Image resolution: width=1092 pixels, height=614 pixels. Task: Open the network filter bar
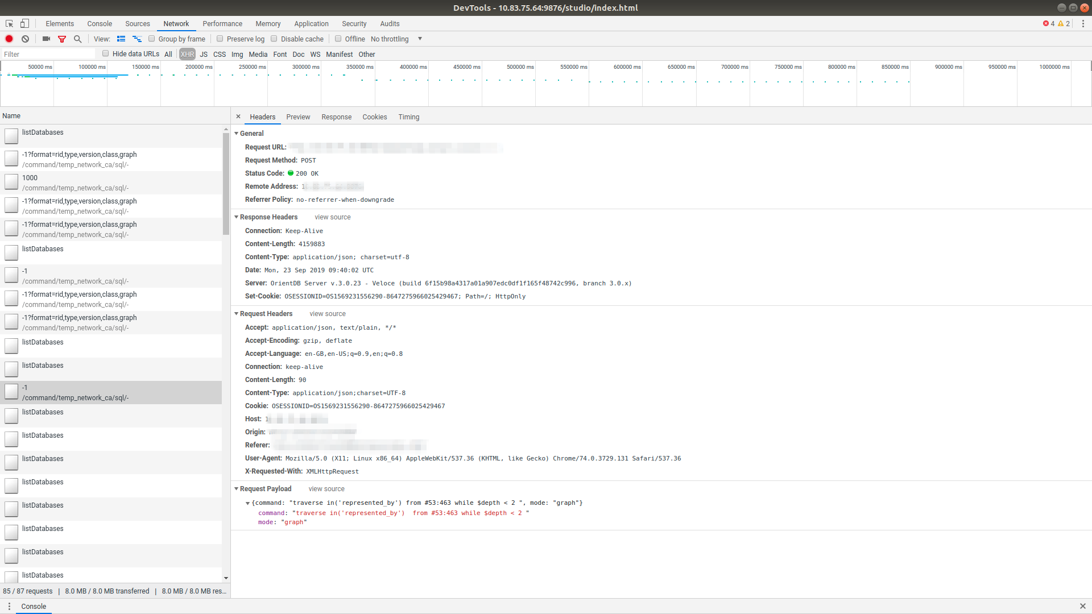point(63,39)
